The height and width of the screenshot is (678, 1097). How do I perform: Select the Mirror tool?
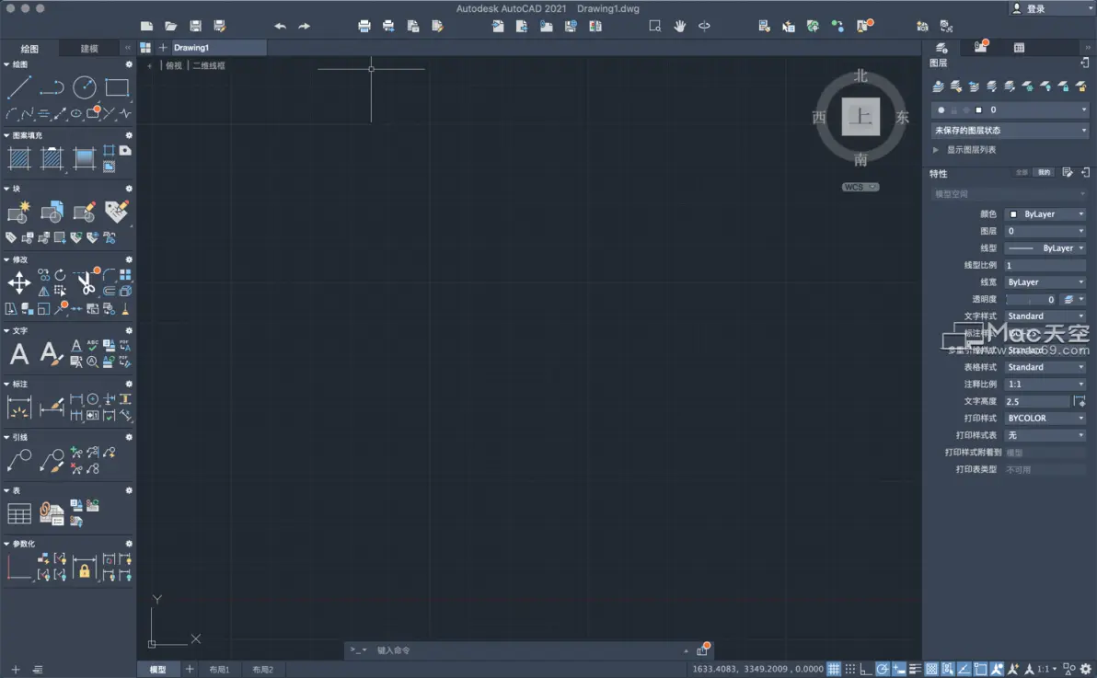click(43, 291)
